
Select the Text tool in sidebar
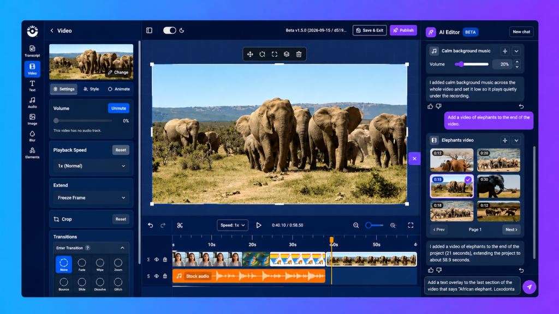32,86
